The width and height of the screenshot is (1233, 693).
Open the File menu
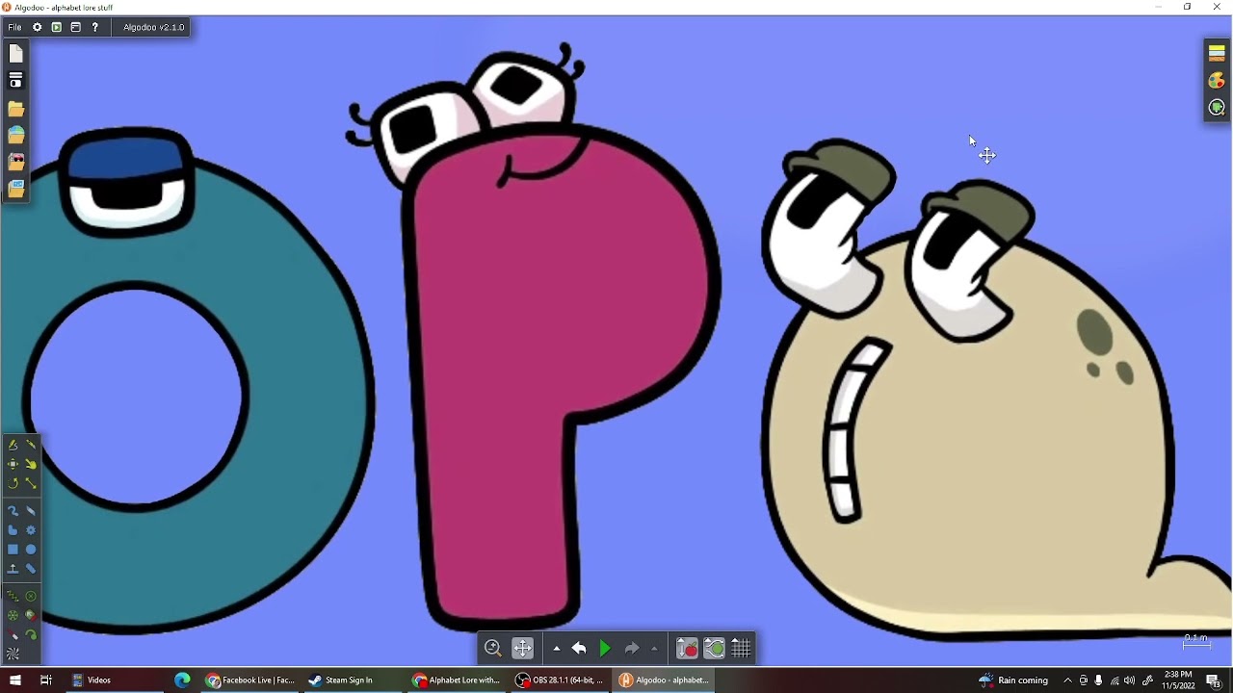14,27
